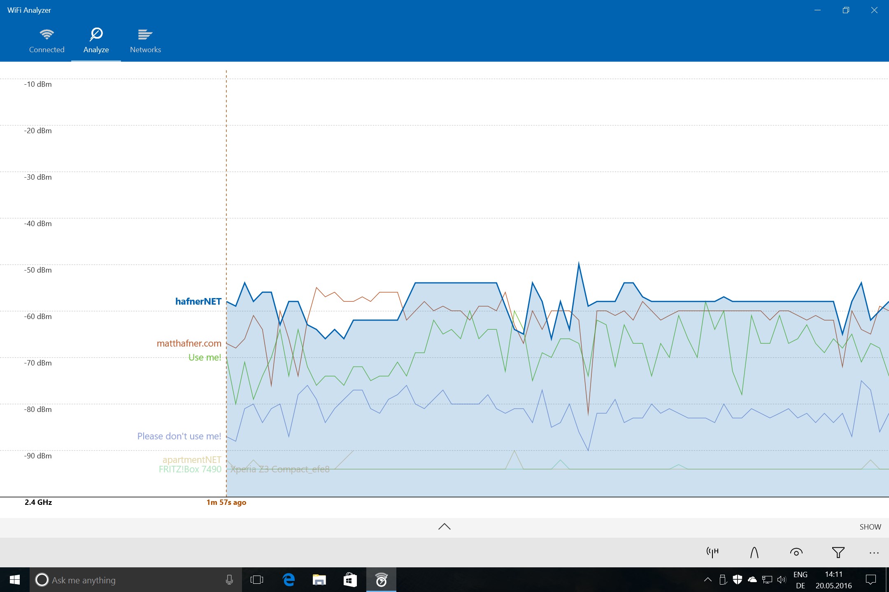Click the access point beacon icon
Viewport: 889px width, 592px height.
tap(712, 553)
